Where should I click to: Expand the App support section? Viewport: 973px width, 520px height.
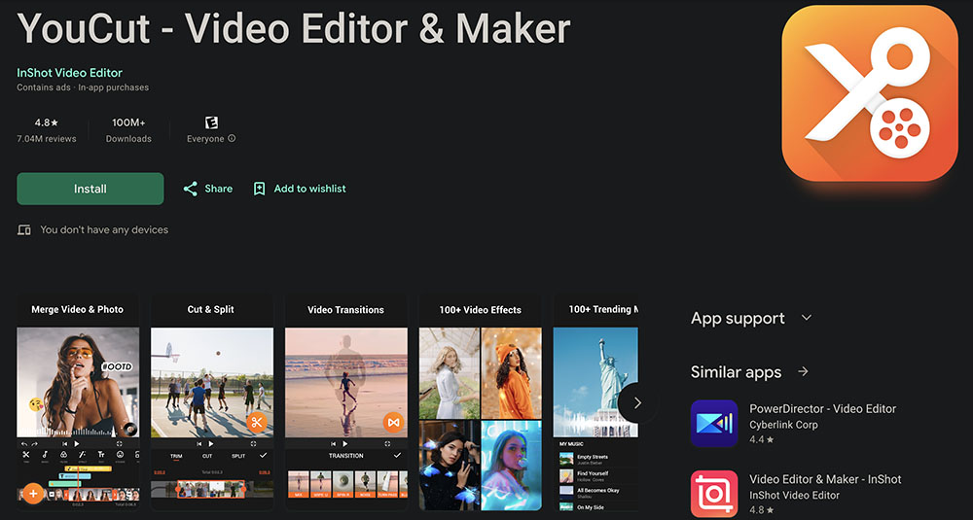pyautogui.click(x=806, y=318)
